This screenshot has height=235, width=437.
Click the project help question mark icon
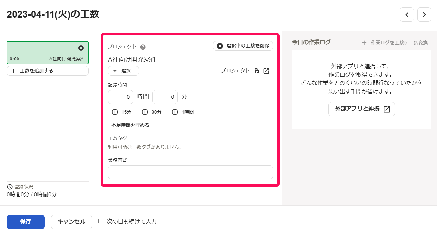coord(143,47)
